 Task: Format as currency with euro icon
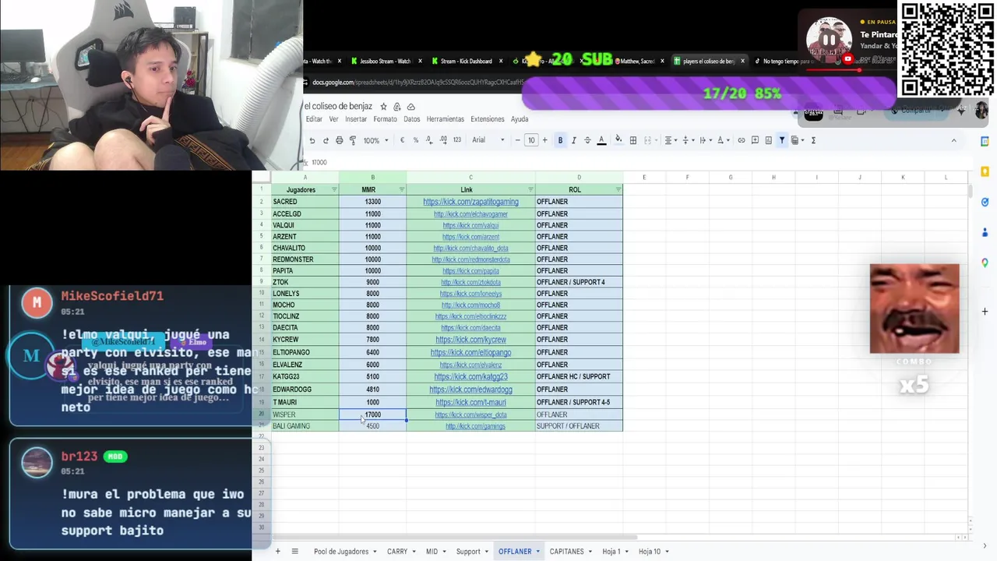pos(402,140)
